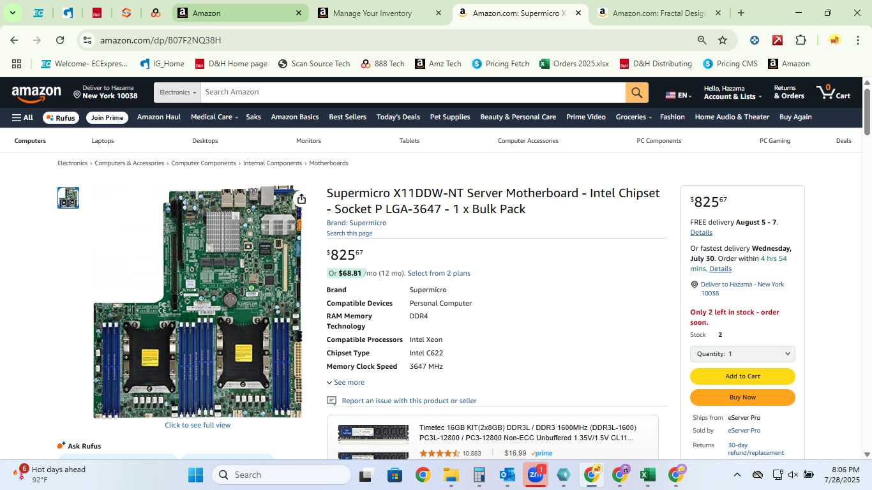Image resolution: width=872 pixels, height=490 pixels.
Task: Click the Buy Now button
Action: coord(742,397)
